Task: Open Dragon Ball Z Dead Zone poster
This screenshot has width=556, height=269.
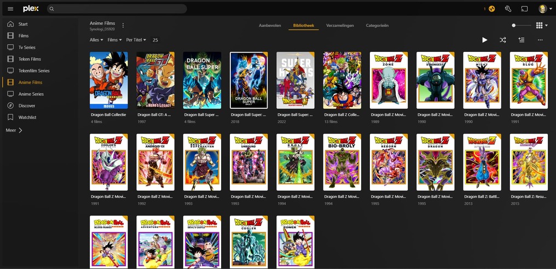Action: tap(389, 80)
